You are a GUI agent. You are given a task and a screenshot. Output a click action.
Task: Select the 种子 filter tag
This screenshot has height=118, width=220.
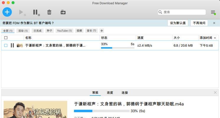click(49, 31)
